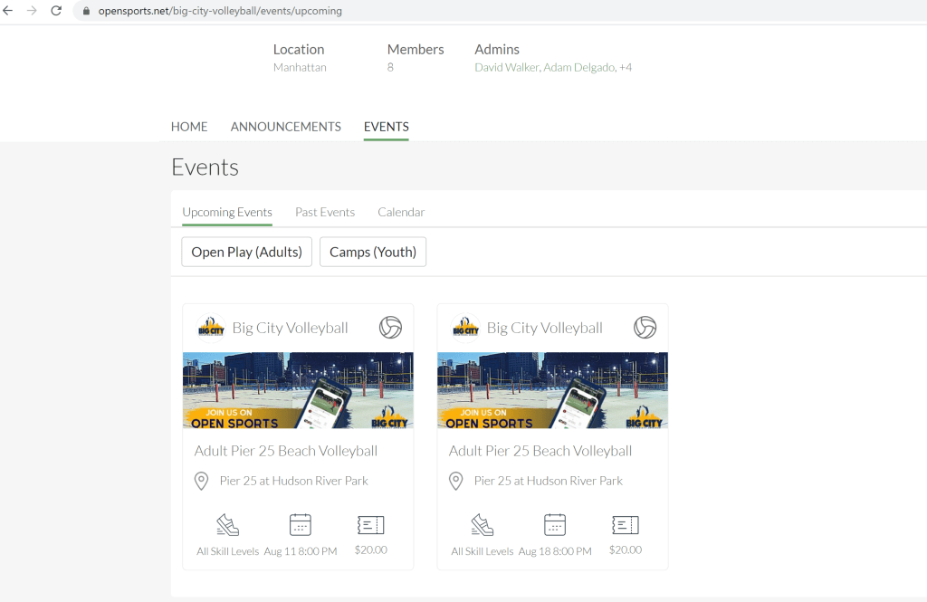Click the ticket icon on the Aug 18 card
The height and width of the screenshot is (602, 927).
(626, 525)
